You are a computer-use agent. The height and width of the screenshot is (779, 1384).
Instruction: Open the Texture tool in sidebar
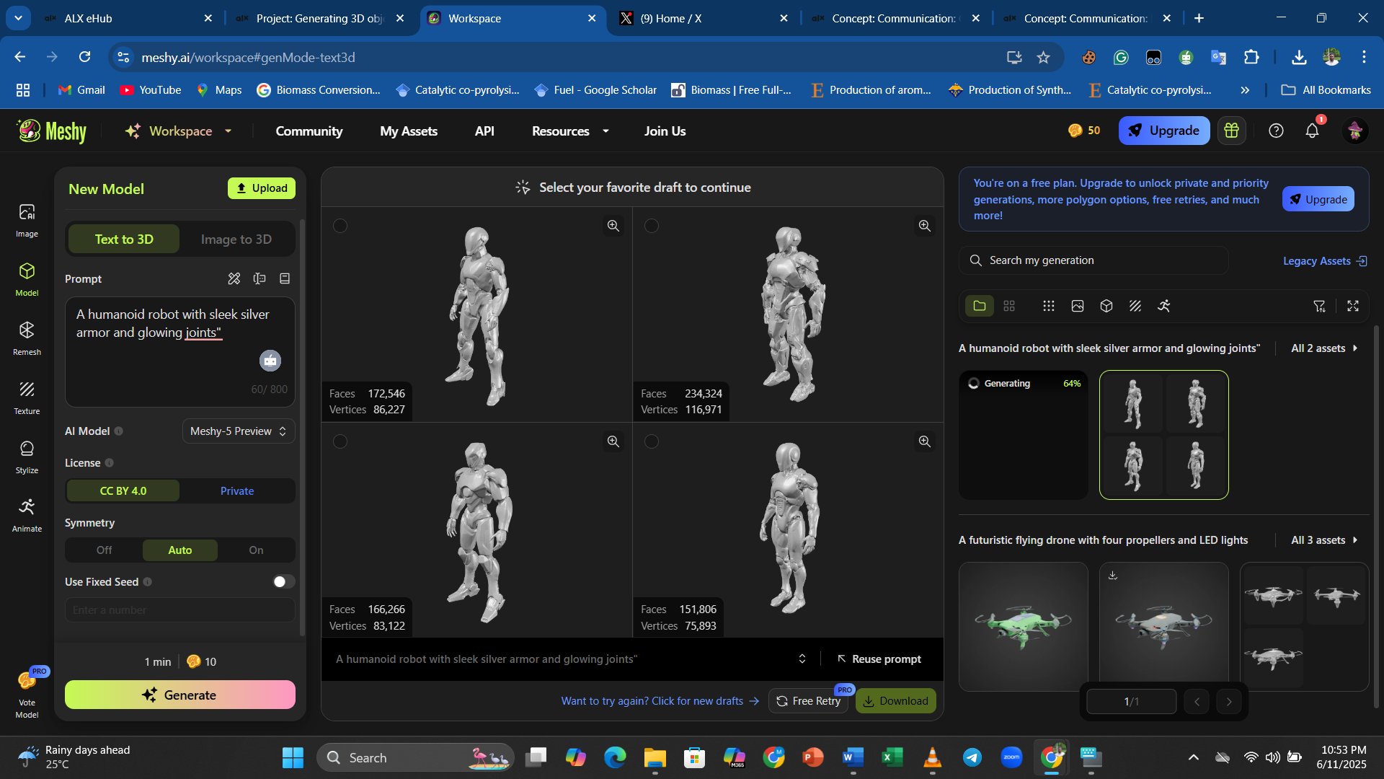tap(27, 397)
